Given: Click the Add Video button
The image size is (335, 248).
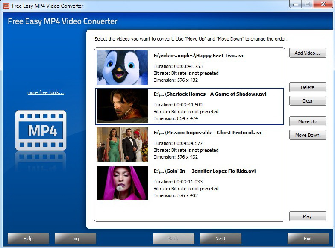Looking at the screenshot, I should pos(308,53).
